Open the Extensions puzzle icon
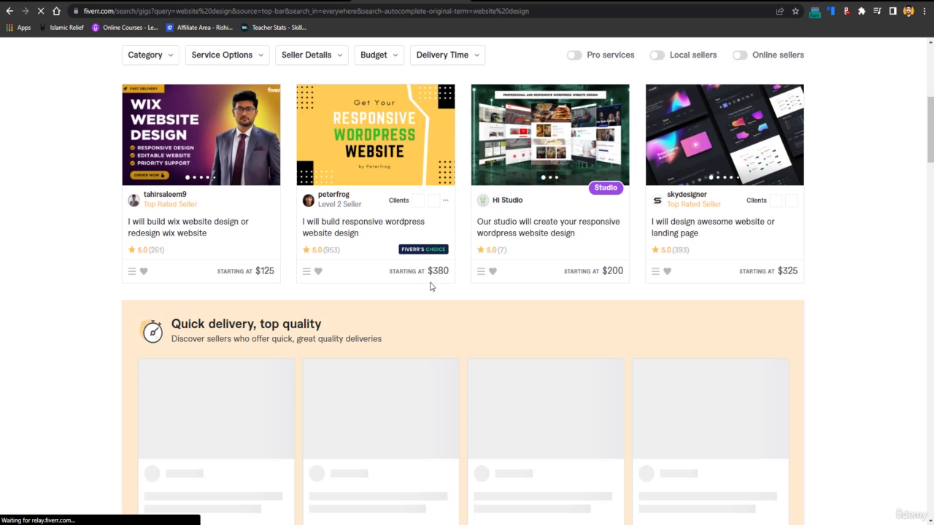This screenshot has height=525, width=934. pos(862,11)
